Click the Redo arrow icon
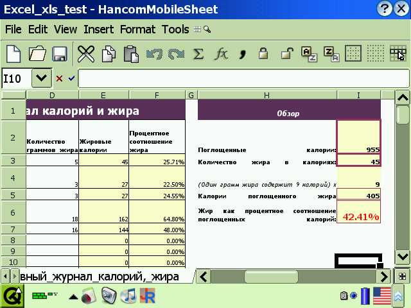The height and width of the screenshot is (308, 411). 176,54
